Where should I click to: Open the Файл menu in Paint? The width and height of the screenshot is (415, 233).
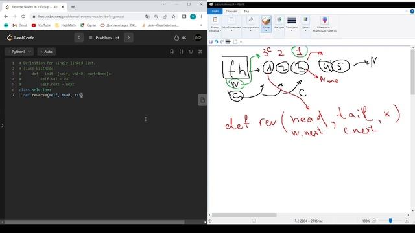(215, 12)
